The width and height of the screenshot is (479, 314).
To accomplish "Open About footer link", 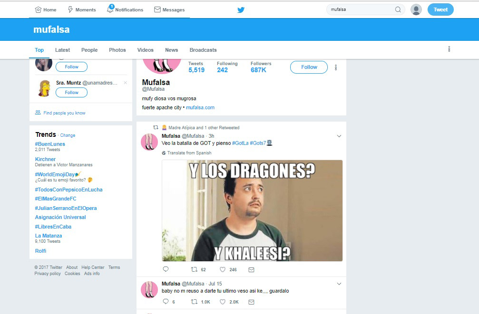I will [72, 267].
